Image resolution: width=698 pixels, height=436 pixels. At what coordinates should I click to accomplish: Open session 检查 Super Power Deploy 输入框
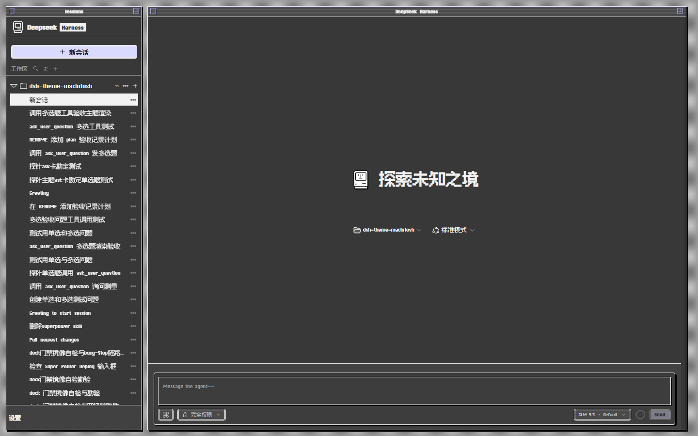74,366
